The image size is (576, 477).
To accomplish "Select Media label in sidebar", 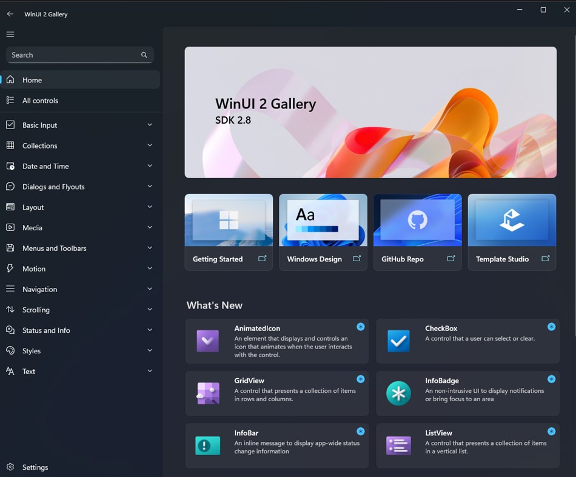I will pos(32,228).
